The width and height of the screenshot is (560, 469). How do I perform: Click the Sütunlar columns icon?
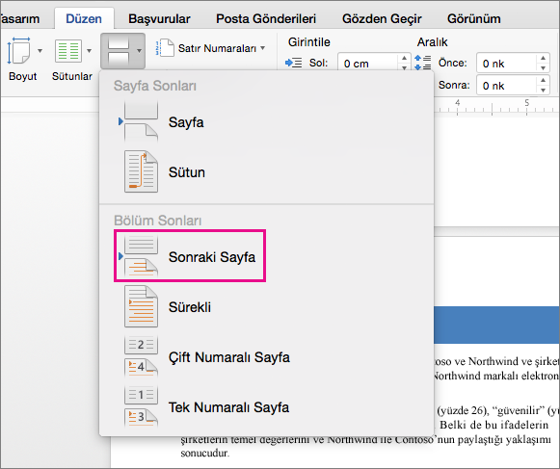click(x=68, y=51)
